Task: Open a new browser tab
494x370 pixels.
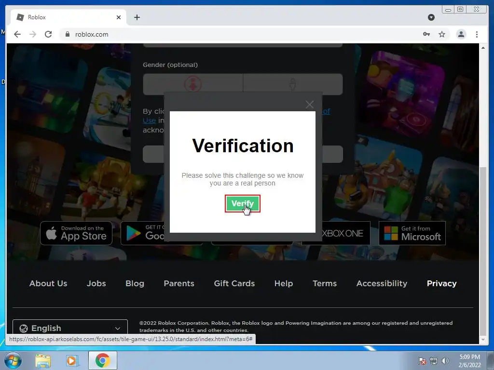Action: click(137, 17)
